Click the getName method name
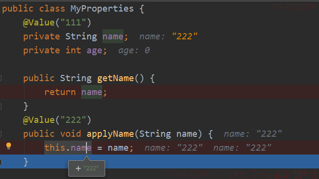Screen dimensions: 319x179 tap(115, 78)
